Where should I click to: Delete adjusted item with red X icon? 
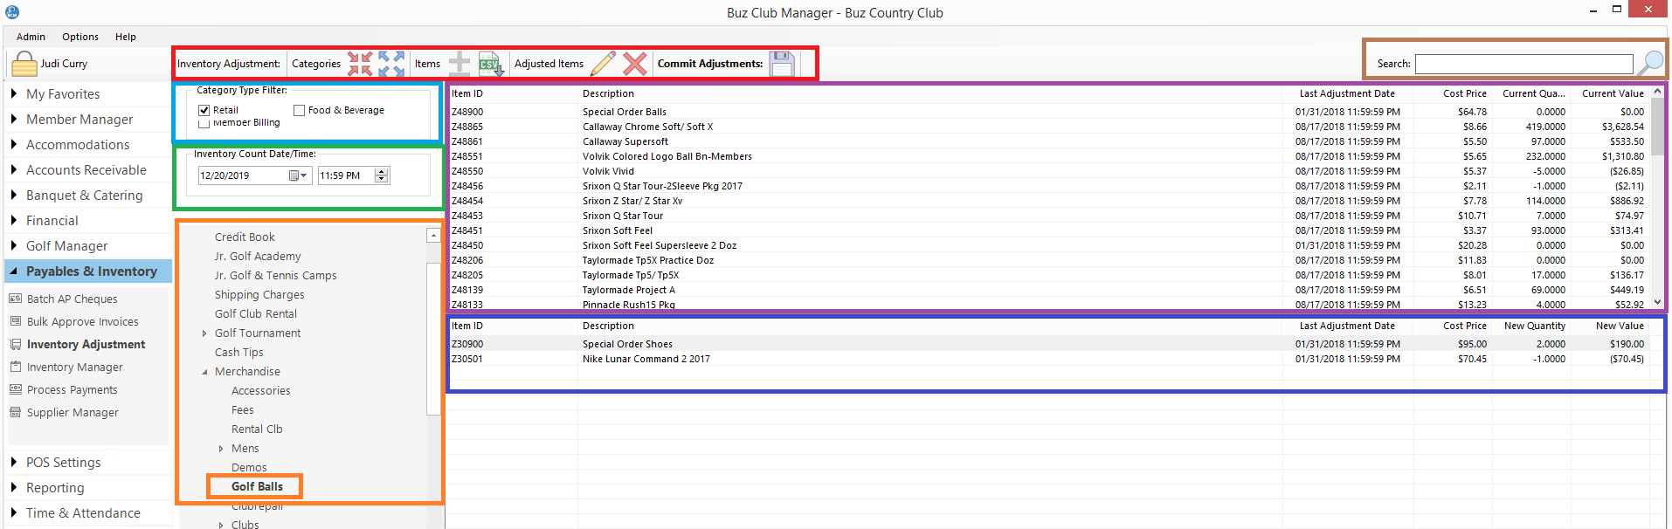635,64
